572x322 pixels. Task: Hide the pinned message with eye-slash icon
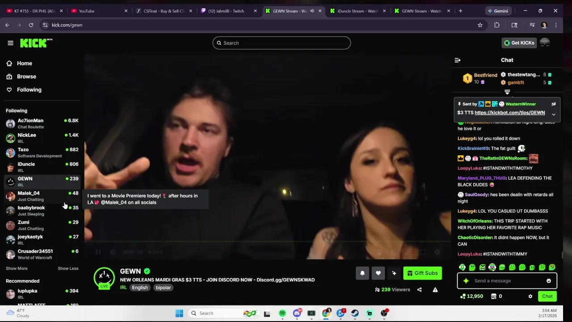[553, 104]
